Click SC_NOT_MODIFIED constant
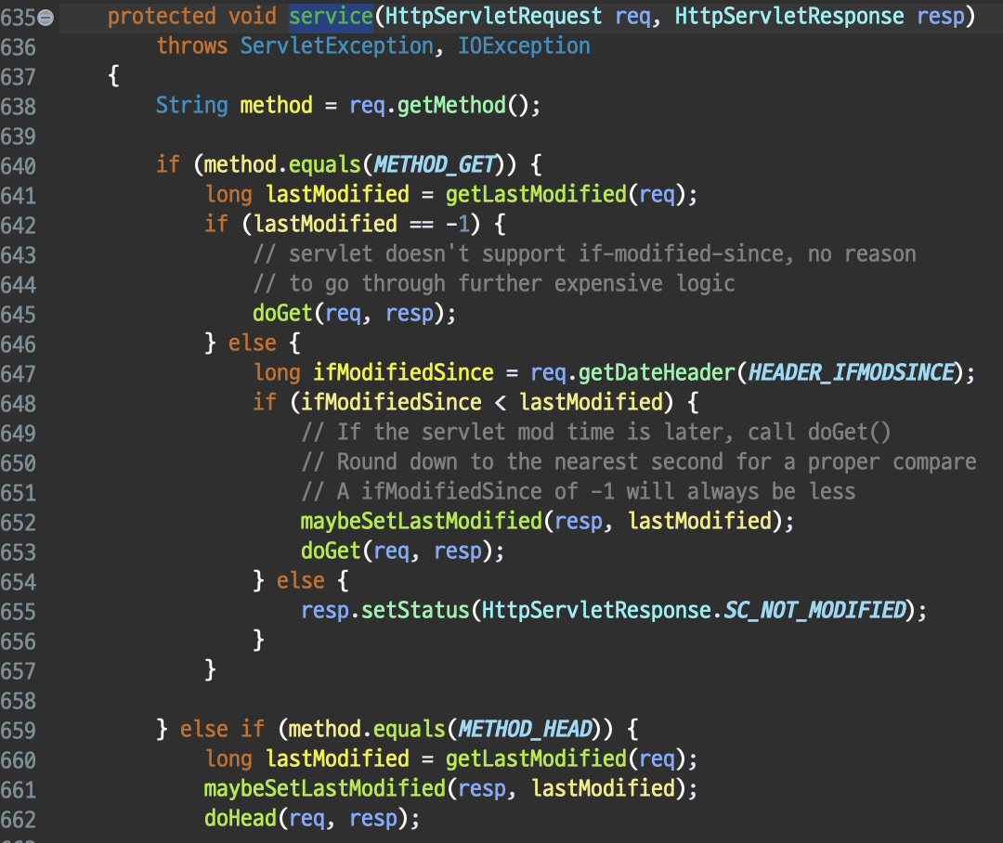Screen dimensions: 1003x843 [815, 611]
